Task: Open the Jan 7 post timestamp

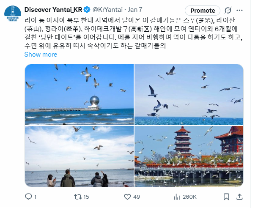Action: [x=135, y=10]
